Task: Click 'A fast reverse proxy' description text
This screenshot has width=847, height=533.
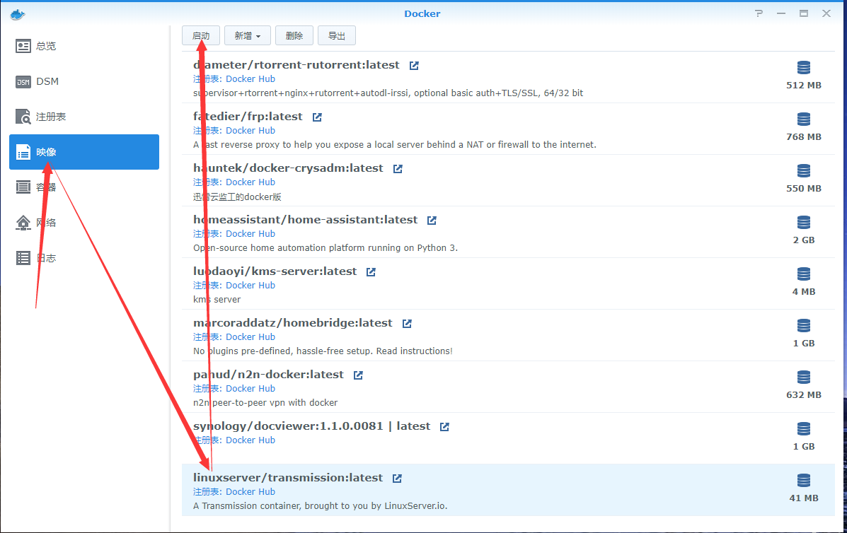Action: [x=395, y=145]
